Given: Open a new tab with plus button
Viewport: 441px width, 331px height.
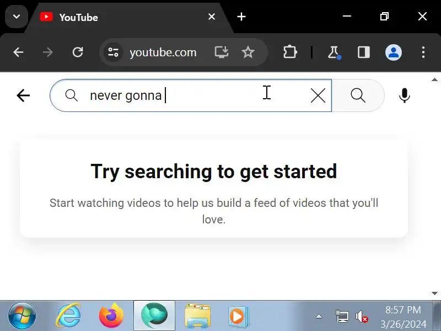Looking at the screenshot, I should click(241, 17).
